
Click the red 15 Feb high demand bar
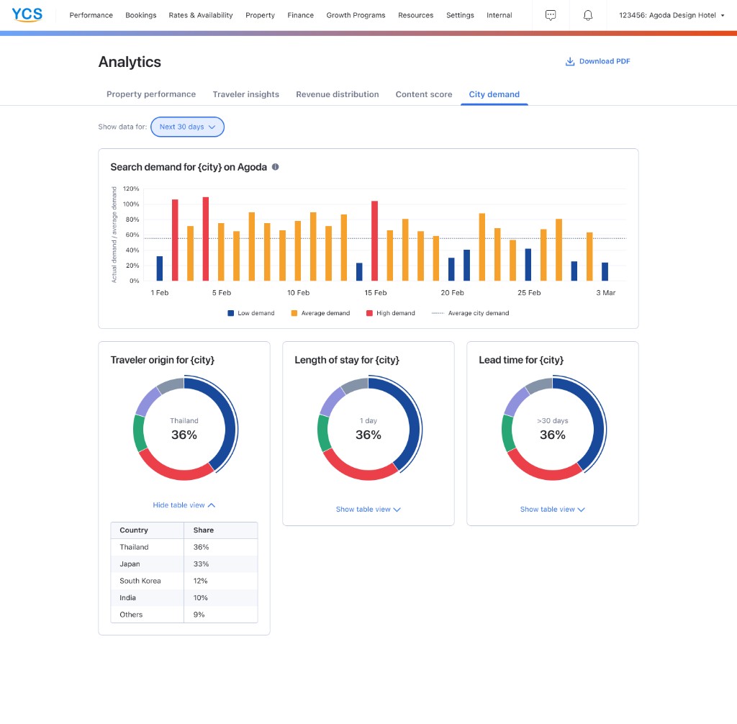coord(374,240)
